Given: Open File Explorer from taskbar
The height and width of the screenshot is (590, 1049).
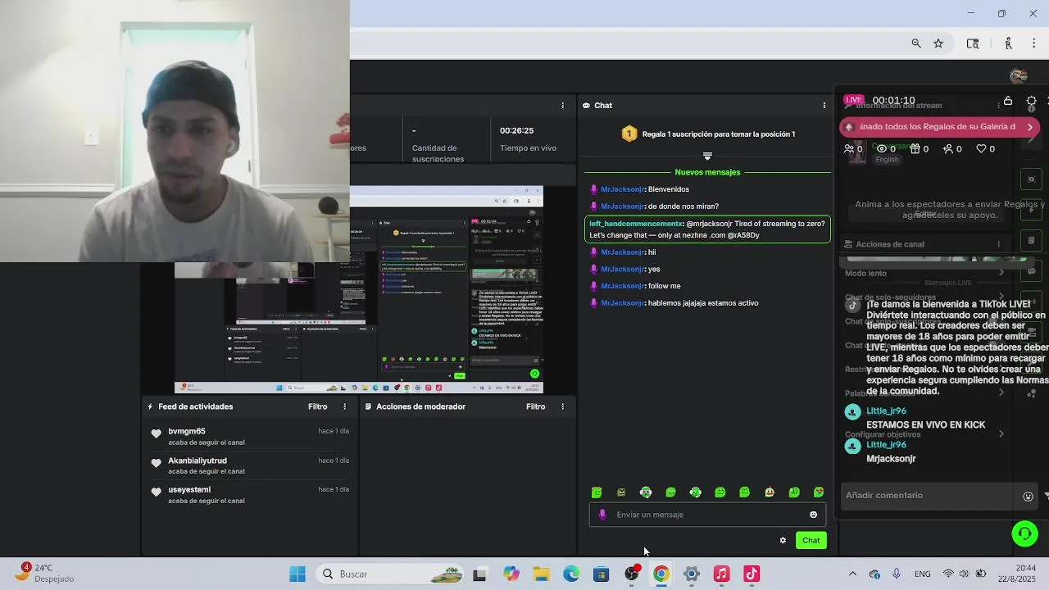Looking at the screenshot, I should coord(541,574).
